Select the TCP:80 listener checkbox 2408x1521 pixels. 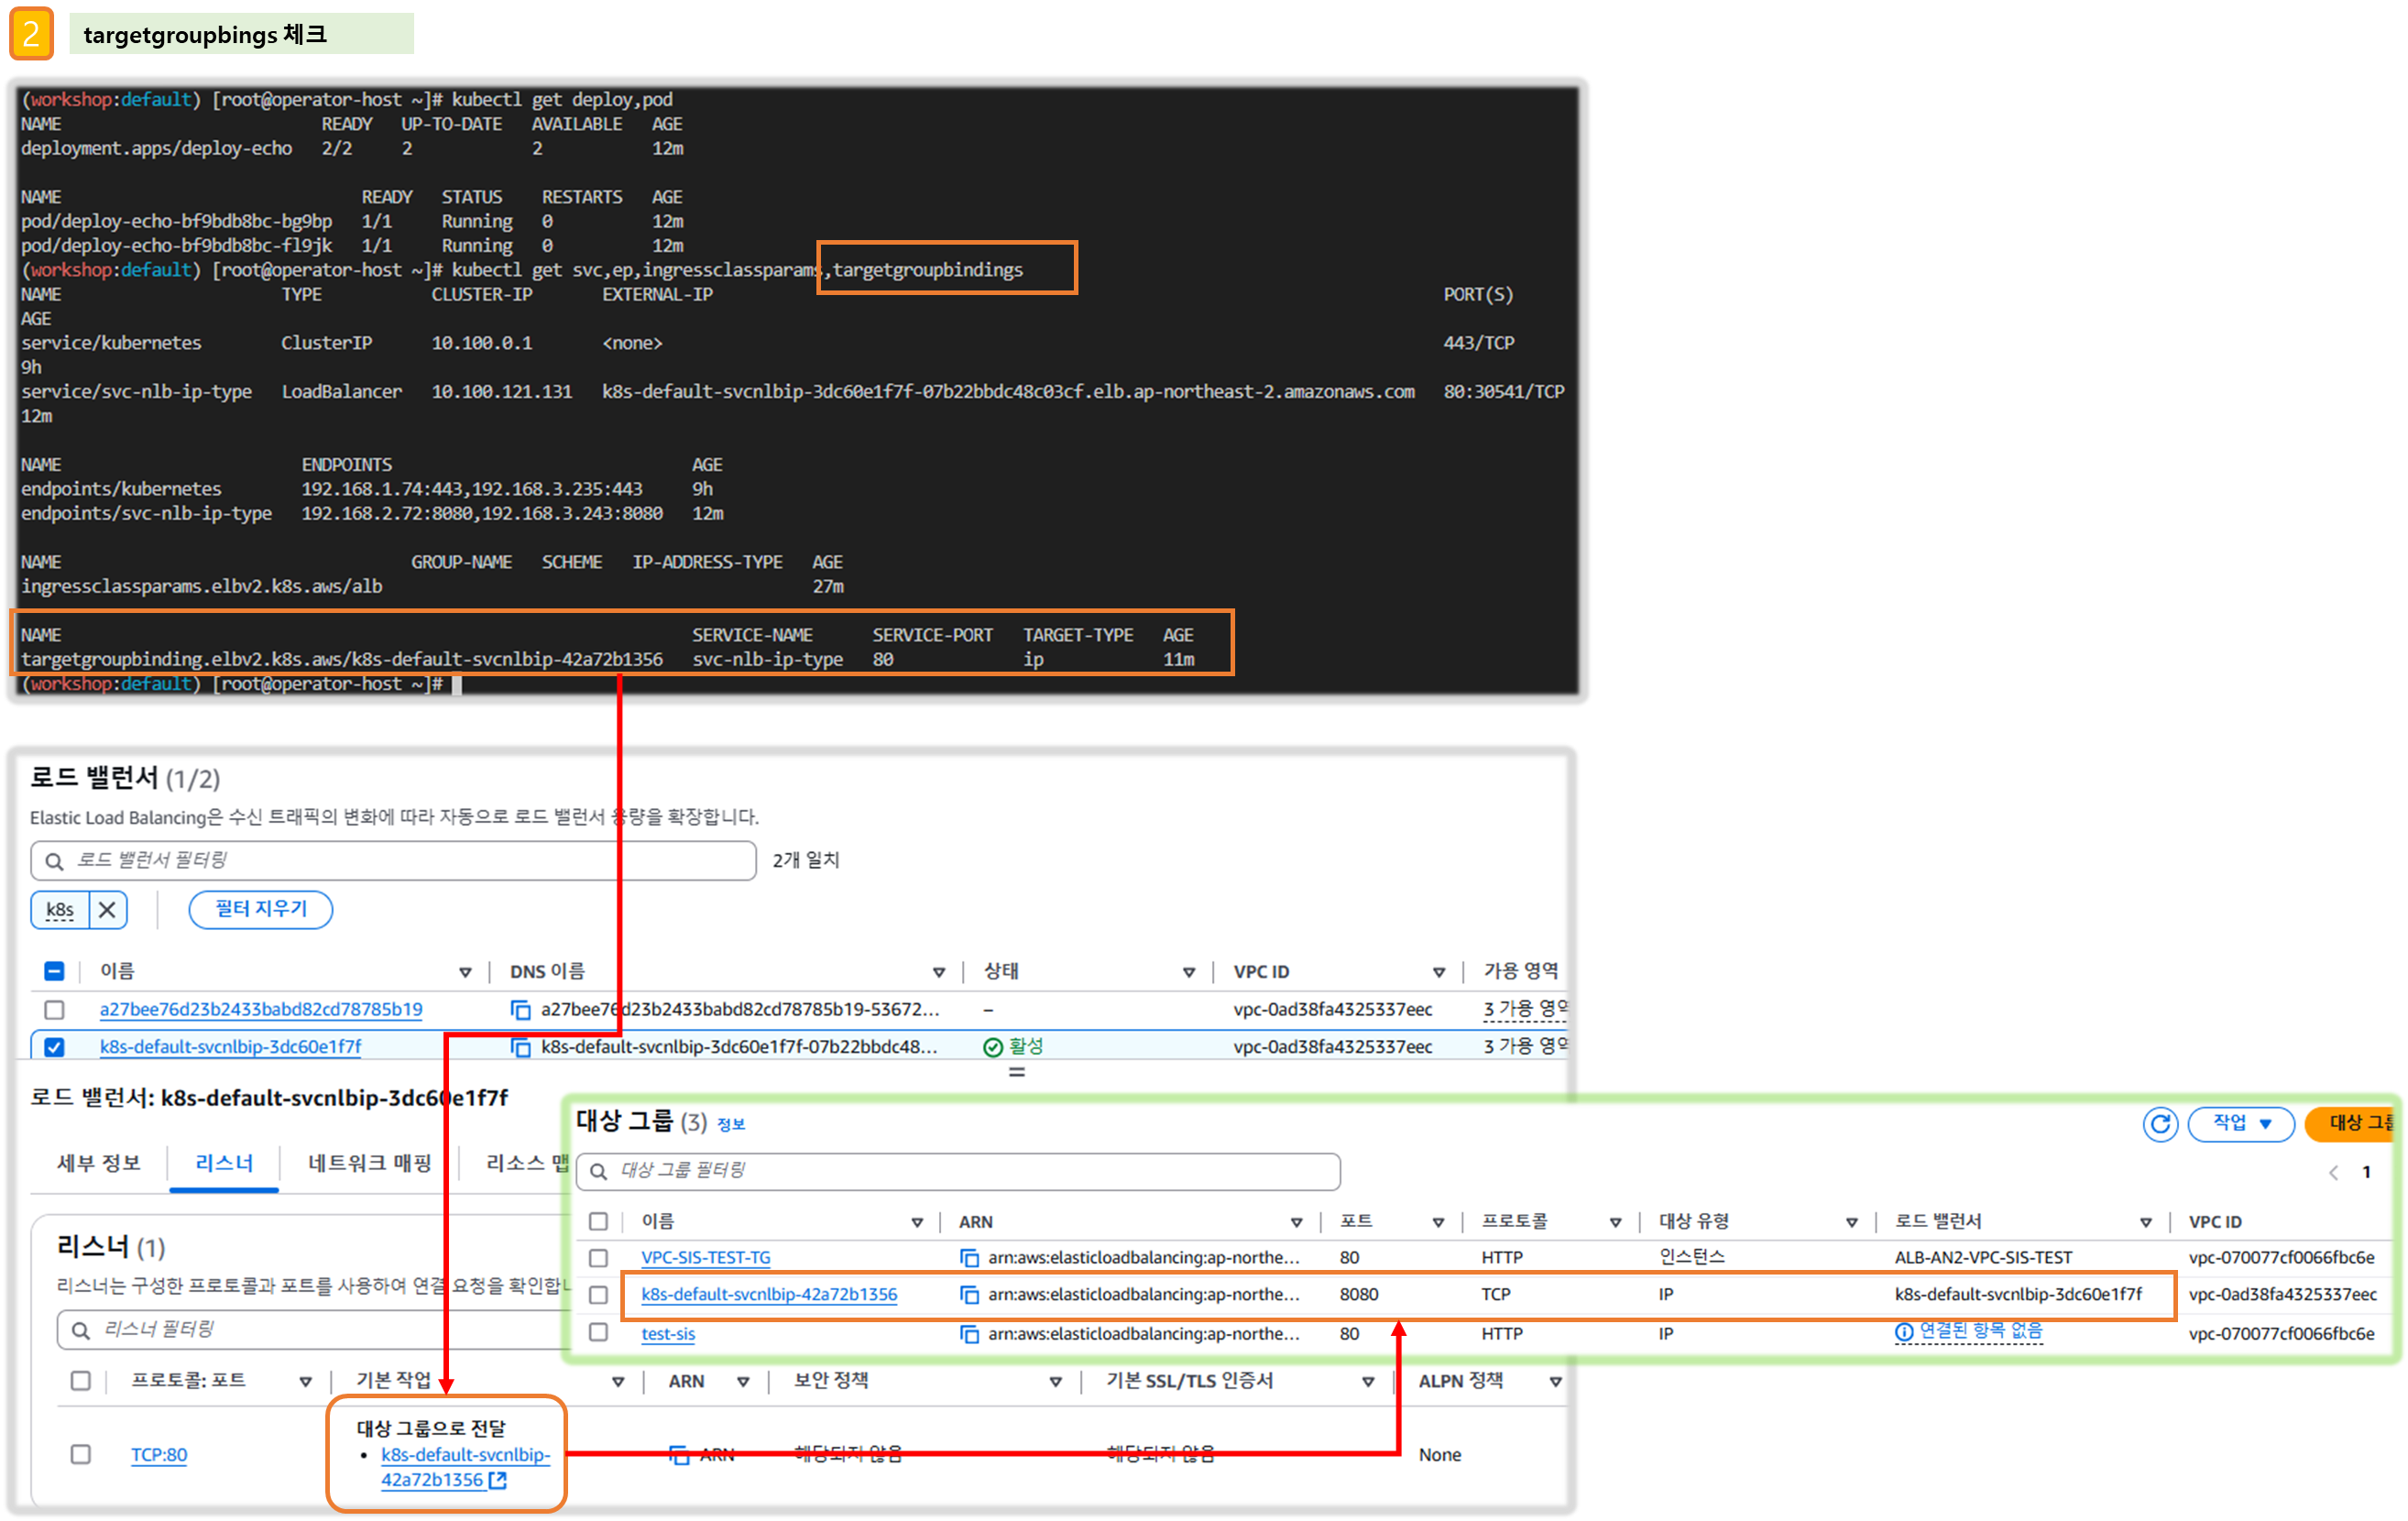[x=81, y=1454]
